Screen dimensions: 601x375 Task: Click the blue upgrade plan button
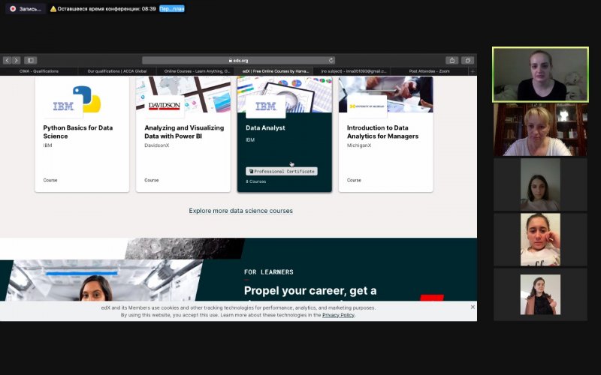tap(171, 9)
